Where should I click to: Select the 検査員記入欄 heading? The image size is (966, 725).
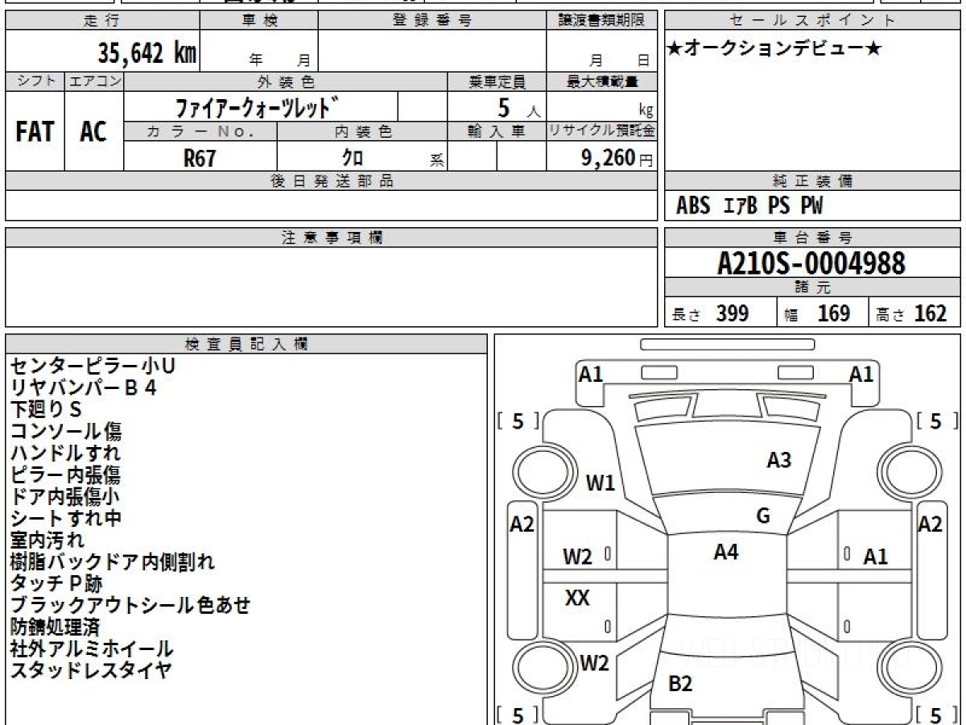point(246,344)
